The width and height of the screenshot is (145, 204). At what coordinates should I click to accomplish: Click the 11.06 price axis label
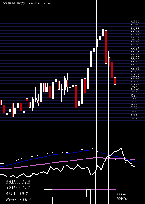click(x=135, y=68)
